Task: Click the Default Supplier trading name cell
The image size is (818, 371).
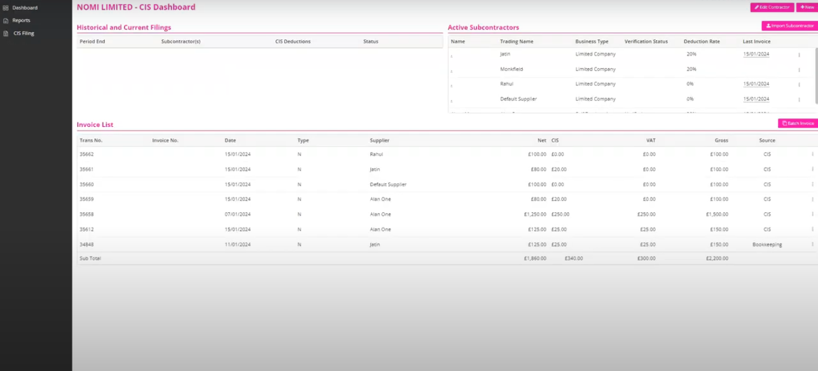Action: pos(519,99)
